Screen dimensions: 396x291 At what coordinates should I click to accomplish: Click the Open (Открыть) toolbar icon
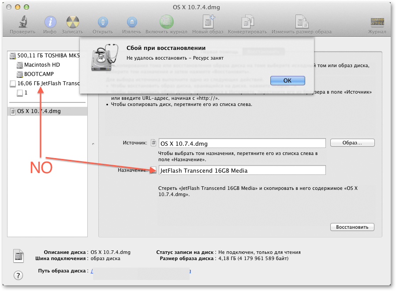click(x=103, y=22)
